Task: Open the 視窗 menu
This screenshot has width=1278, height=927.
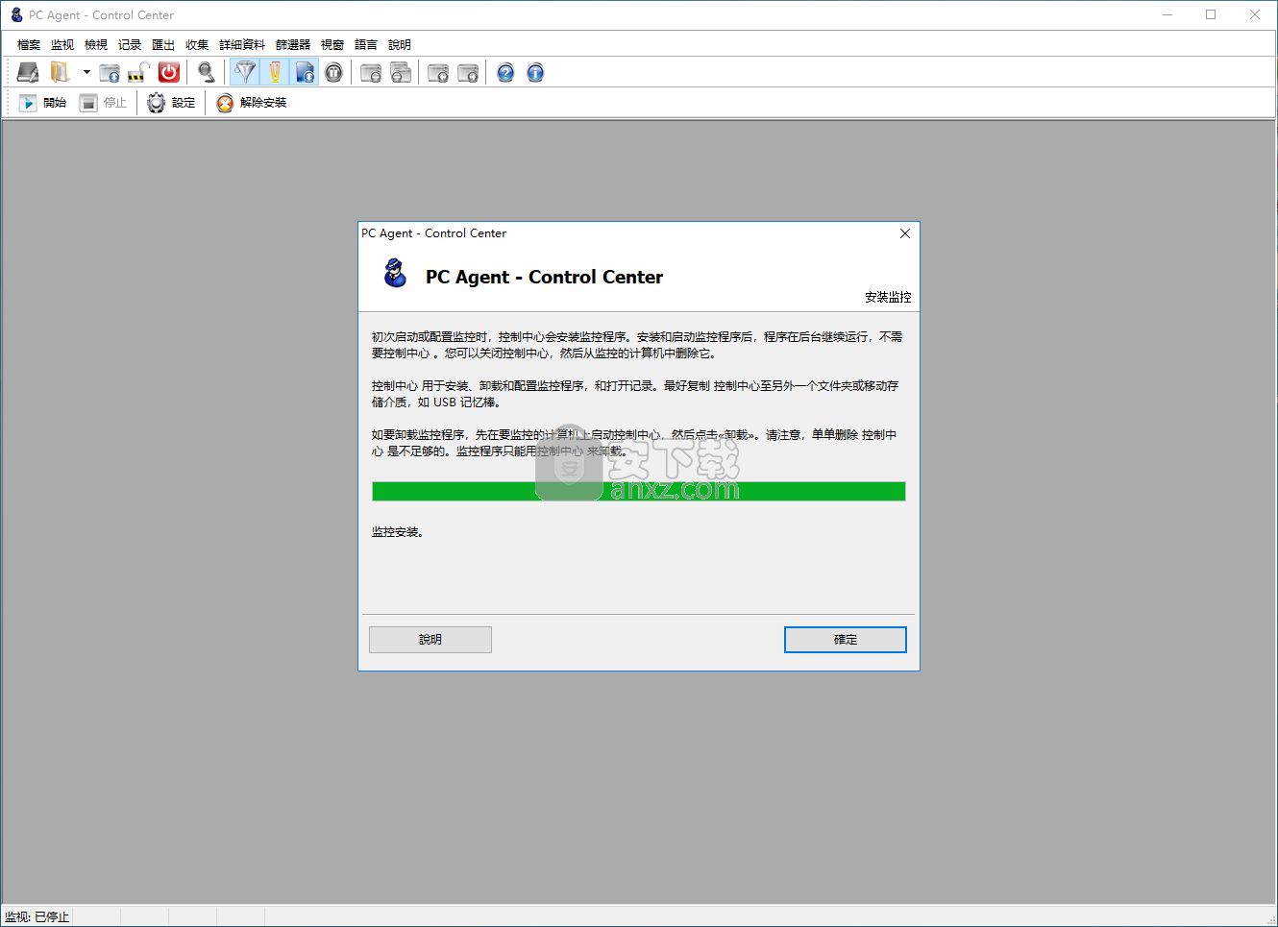Action: click(x=332, y=45)
